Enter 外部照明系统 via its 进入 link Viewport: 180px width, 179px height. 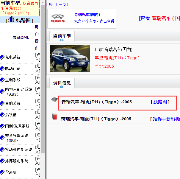[x=38, y=161]
